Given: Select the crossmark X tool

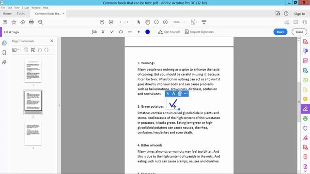Looking at the screenshot, I should tap(103, 32).
